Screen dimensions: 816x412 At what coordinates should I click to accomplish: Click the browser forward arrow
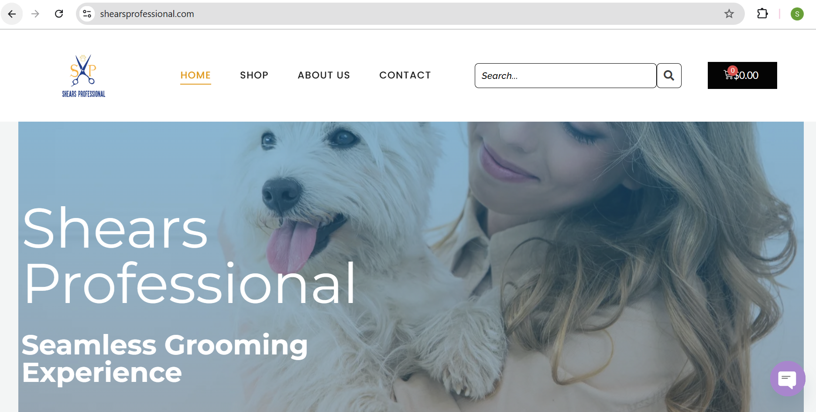pos(35,14)
